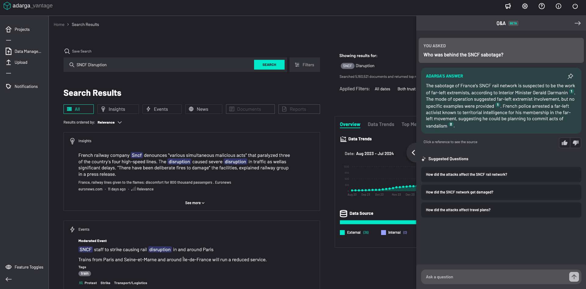Focus the SNCF Disruption search field
The height and width of the screenshot is (289, 586).
159,65
